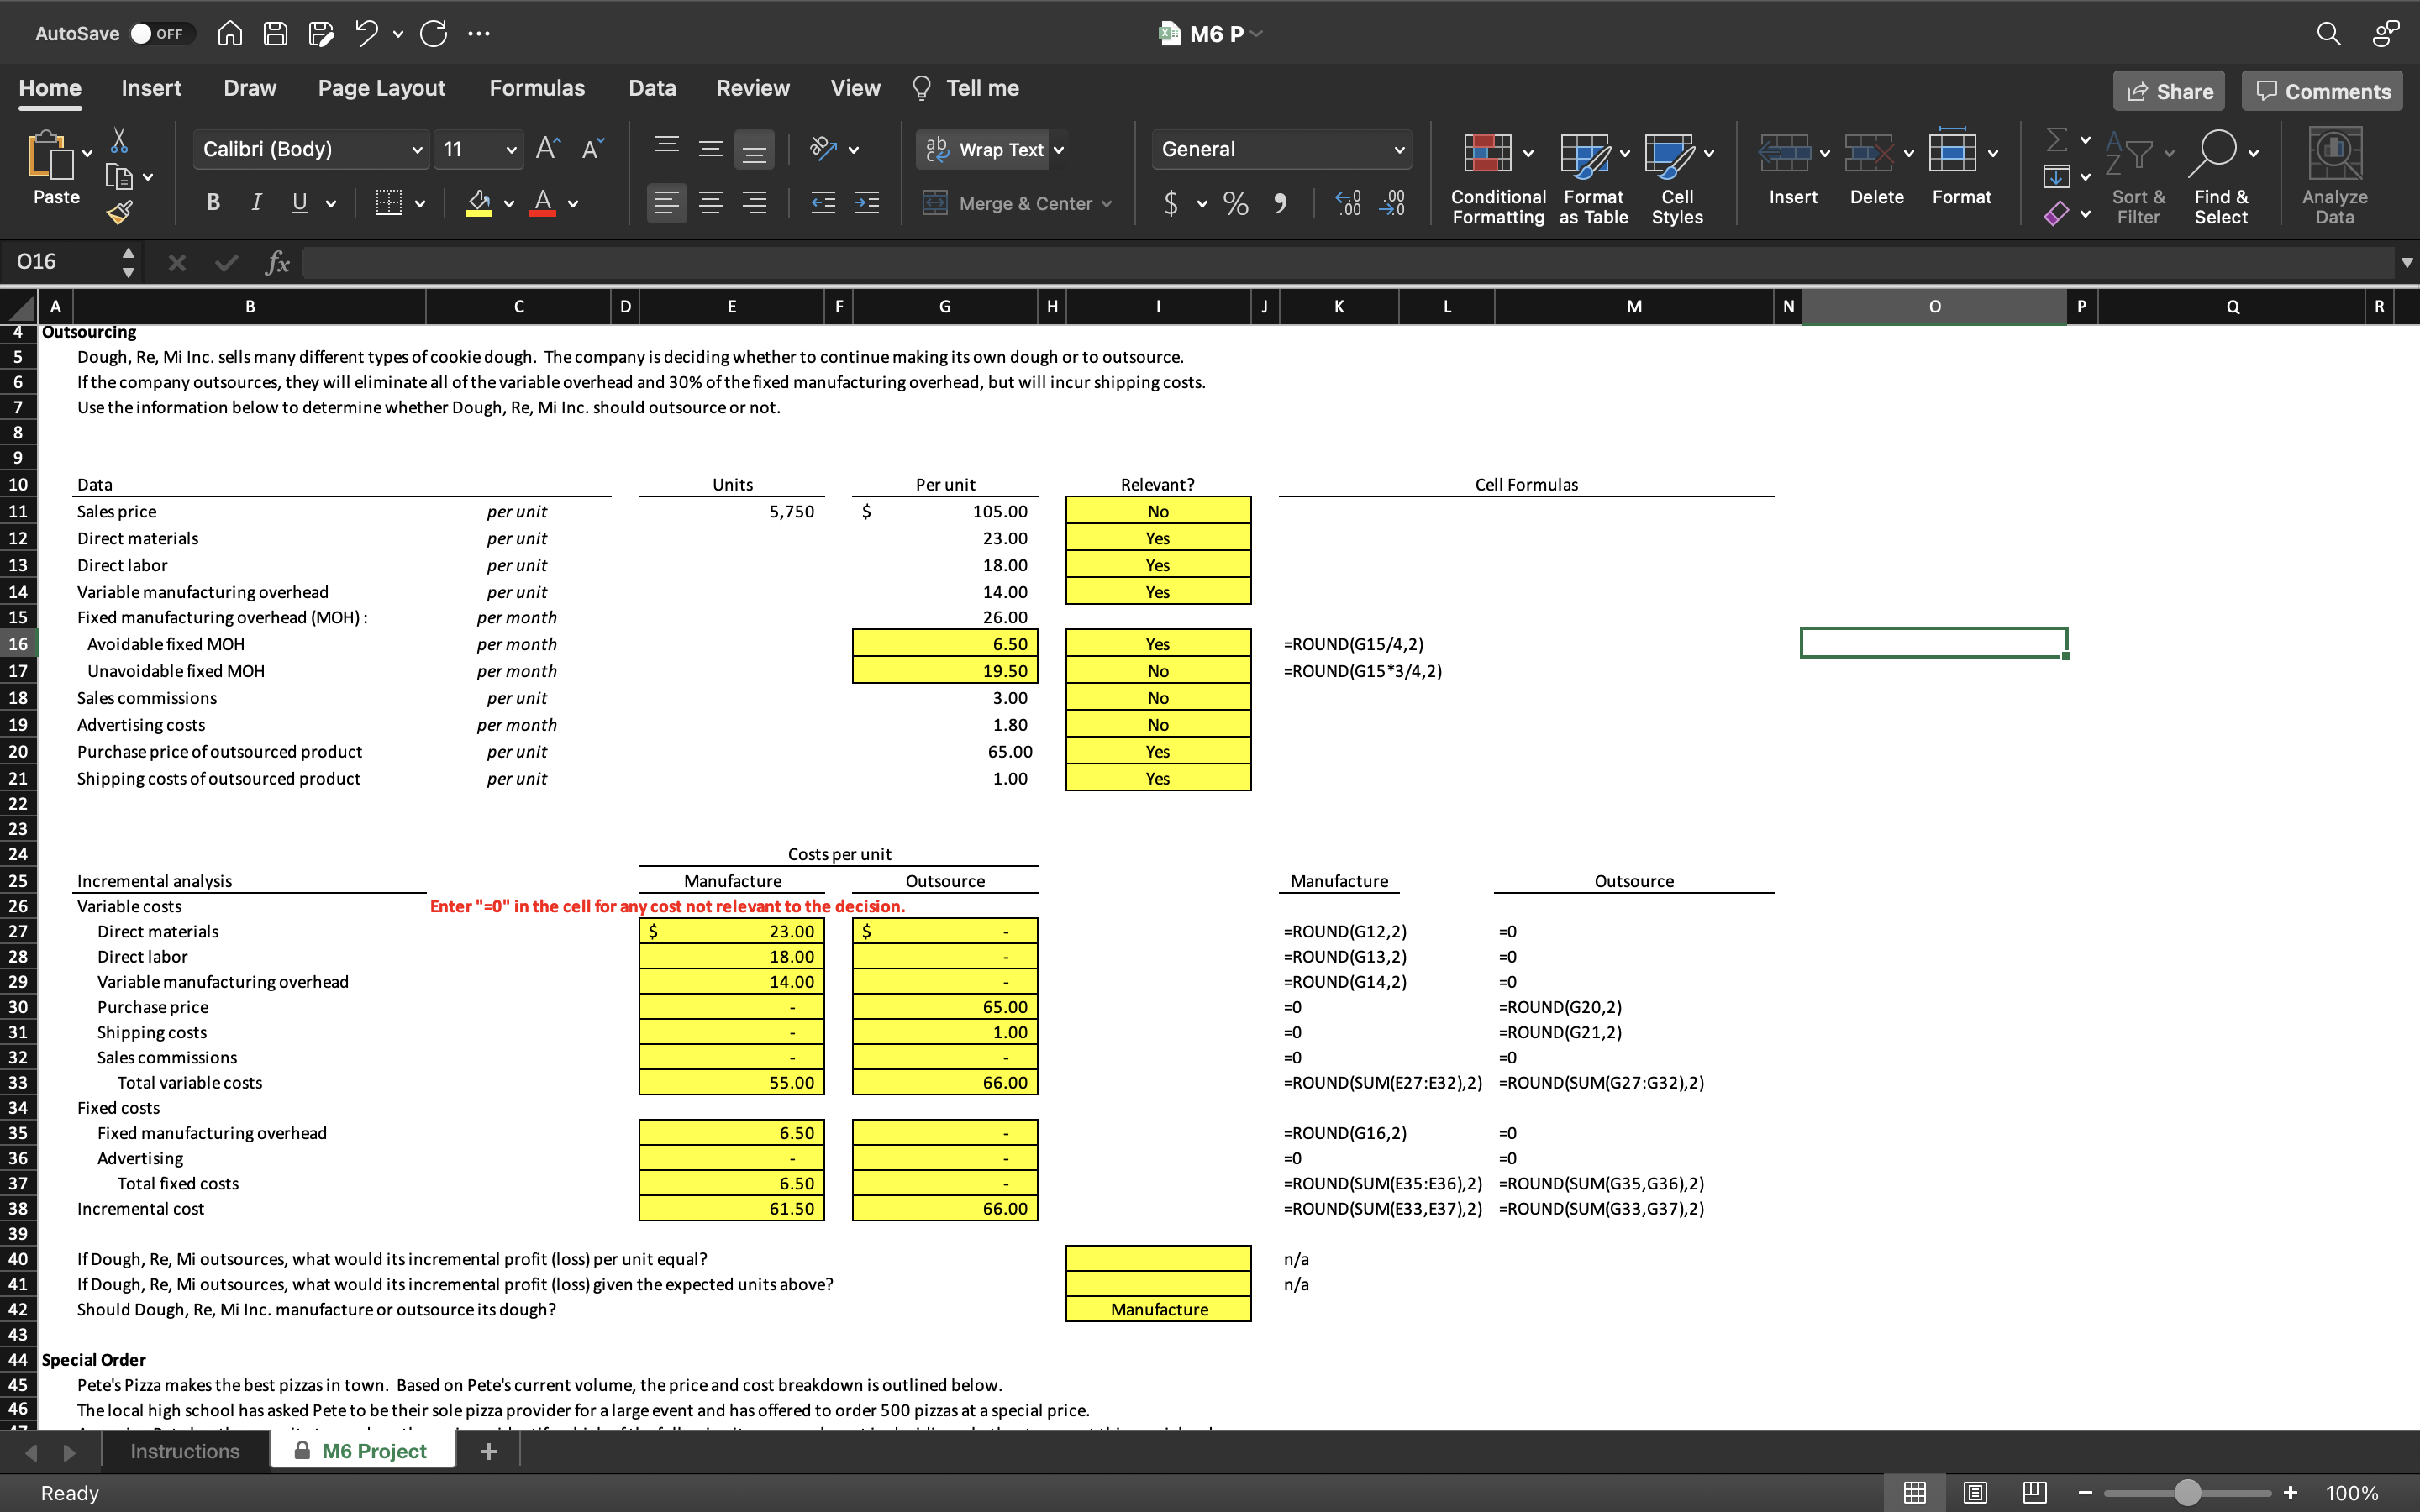Image resolution: width=2420 pixels, height=1512 pixels.
Task: Expand the General number format dropdown
Action: pos(1398,149)
